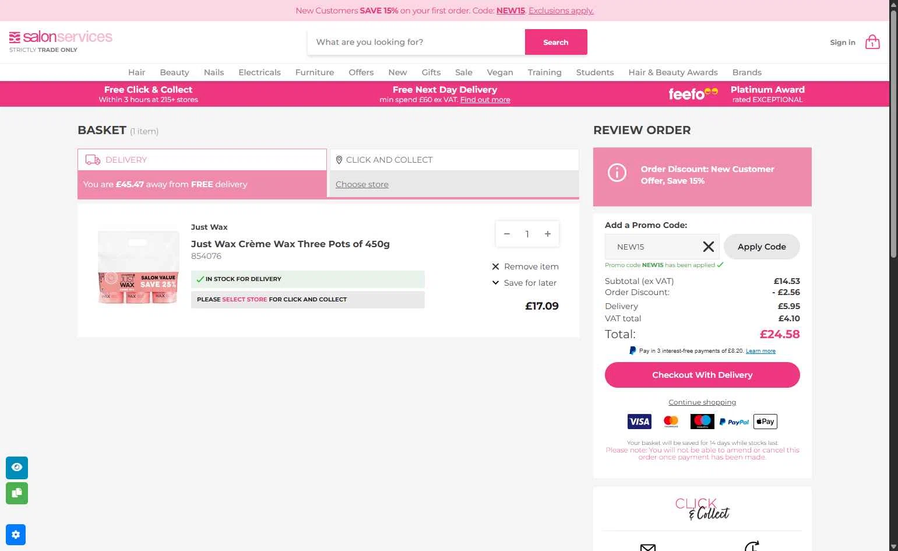Click Just Wax Crème Wax product title
898x551 pixels.
click(x=290, y=244)
